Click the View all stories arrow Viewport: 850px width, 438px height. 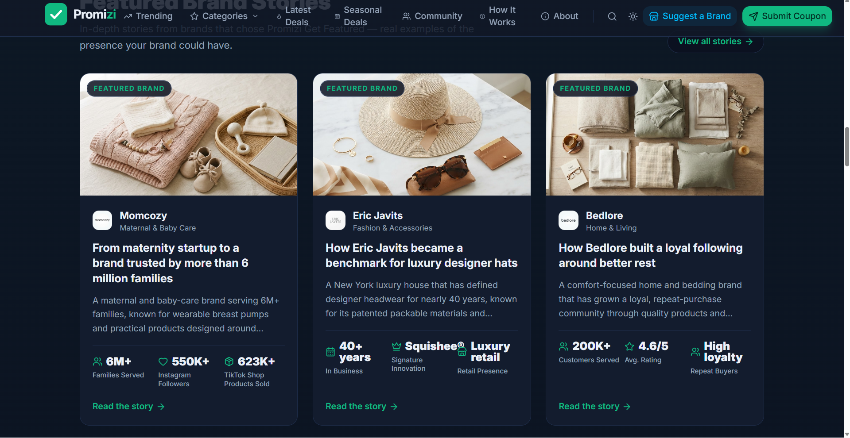[x=749, y=42]
